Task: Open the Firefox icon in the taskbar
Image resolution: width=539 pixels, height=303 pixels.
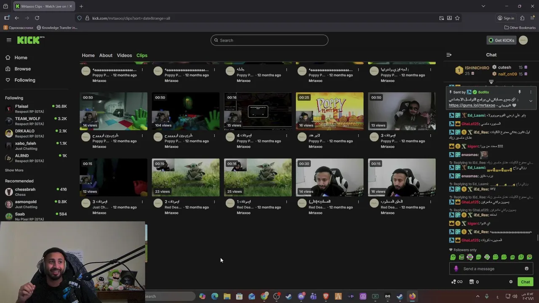Action: click(x=412, y=296)
